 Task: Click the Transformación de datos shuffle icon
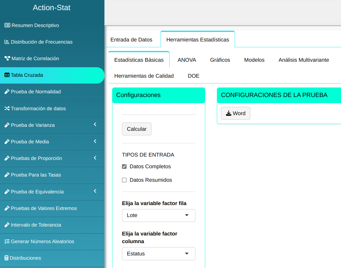[x=7, y=108]
